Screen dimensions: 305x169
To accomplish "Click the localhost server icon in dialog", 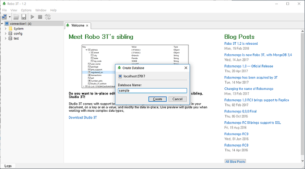I will [120, 76].
